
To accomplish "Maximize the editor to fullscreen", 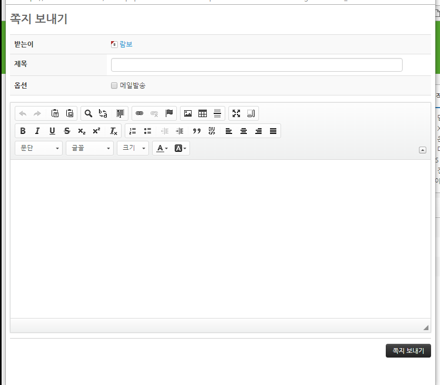I will 236,113.
